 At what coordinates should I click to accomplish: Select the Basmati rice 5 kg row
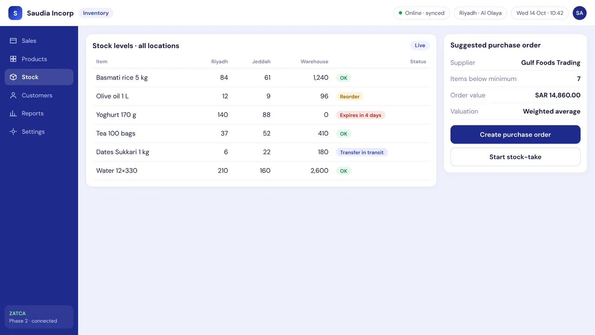point(261,78)
